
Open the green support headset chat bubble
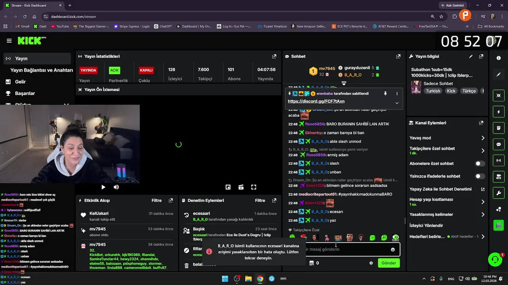point(495,260)
